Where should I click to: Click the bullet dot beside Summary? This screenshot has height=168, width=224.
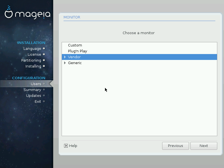coord(44,90)
